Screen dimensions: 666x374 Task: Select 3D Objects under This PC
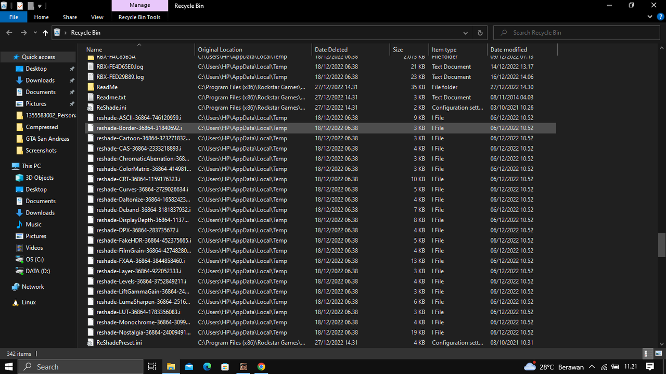[x=40, y=178]
